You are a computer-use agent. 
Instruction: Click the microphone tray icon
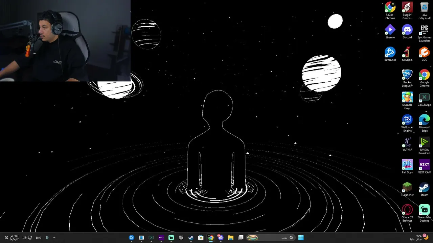tap(47, 238)
